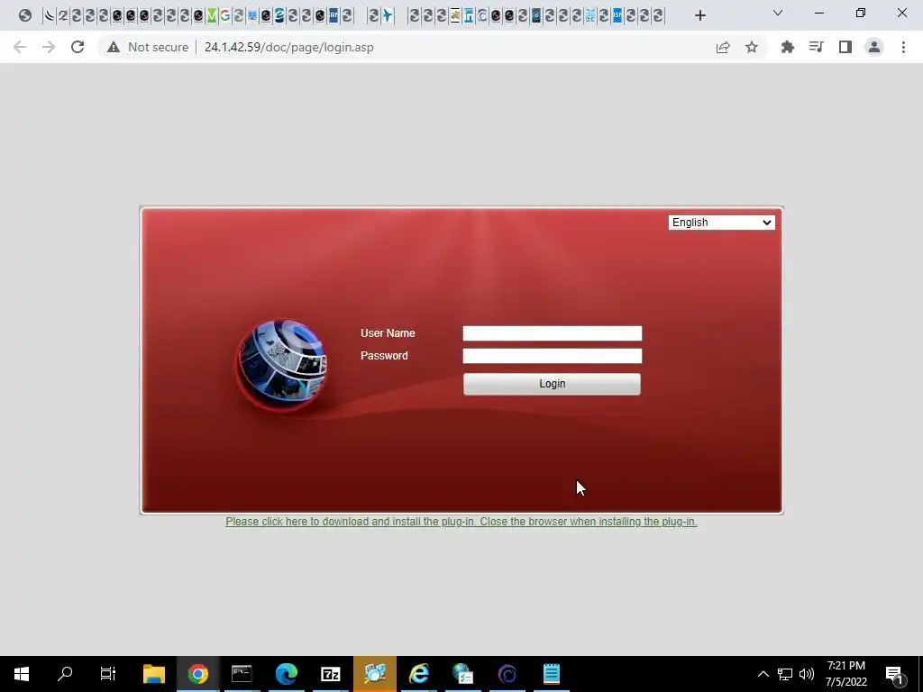Restore down the Chrome window

pyautogui.click(x=861, y=13)
